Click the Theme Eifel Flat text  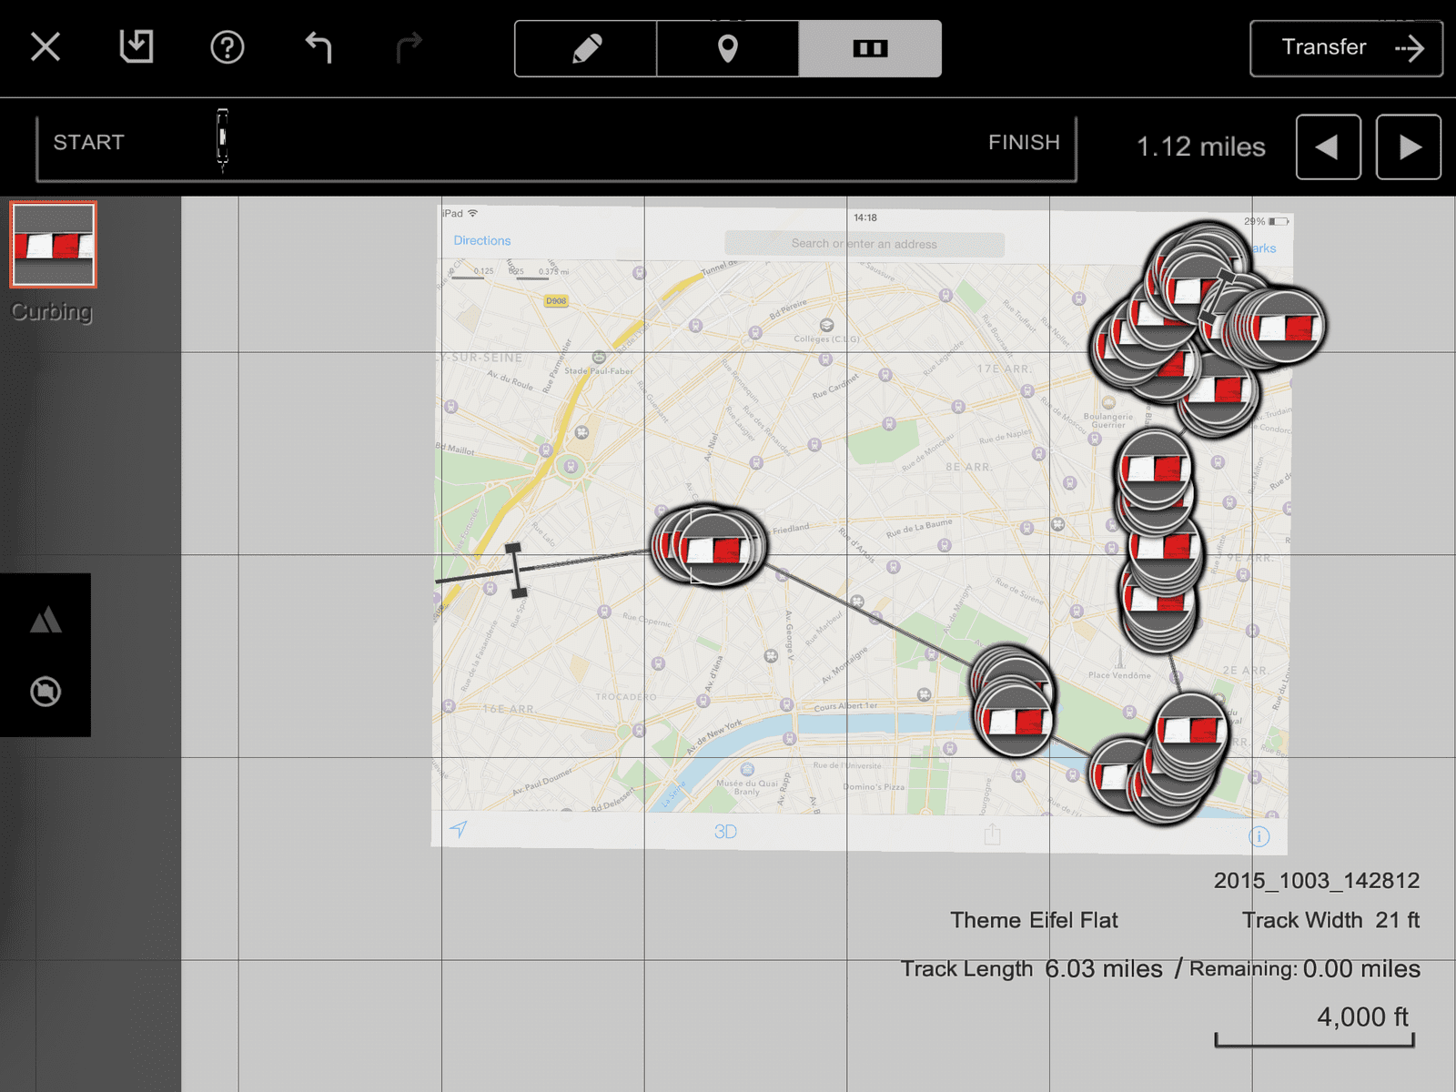click(x=1034, y=920)
